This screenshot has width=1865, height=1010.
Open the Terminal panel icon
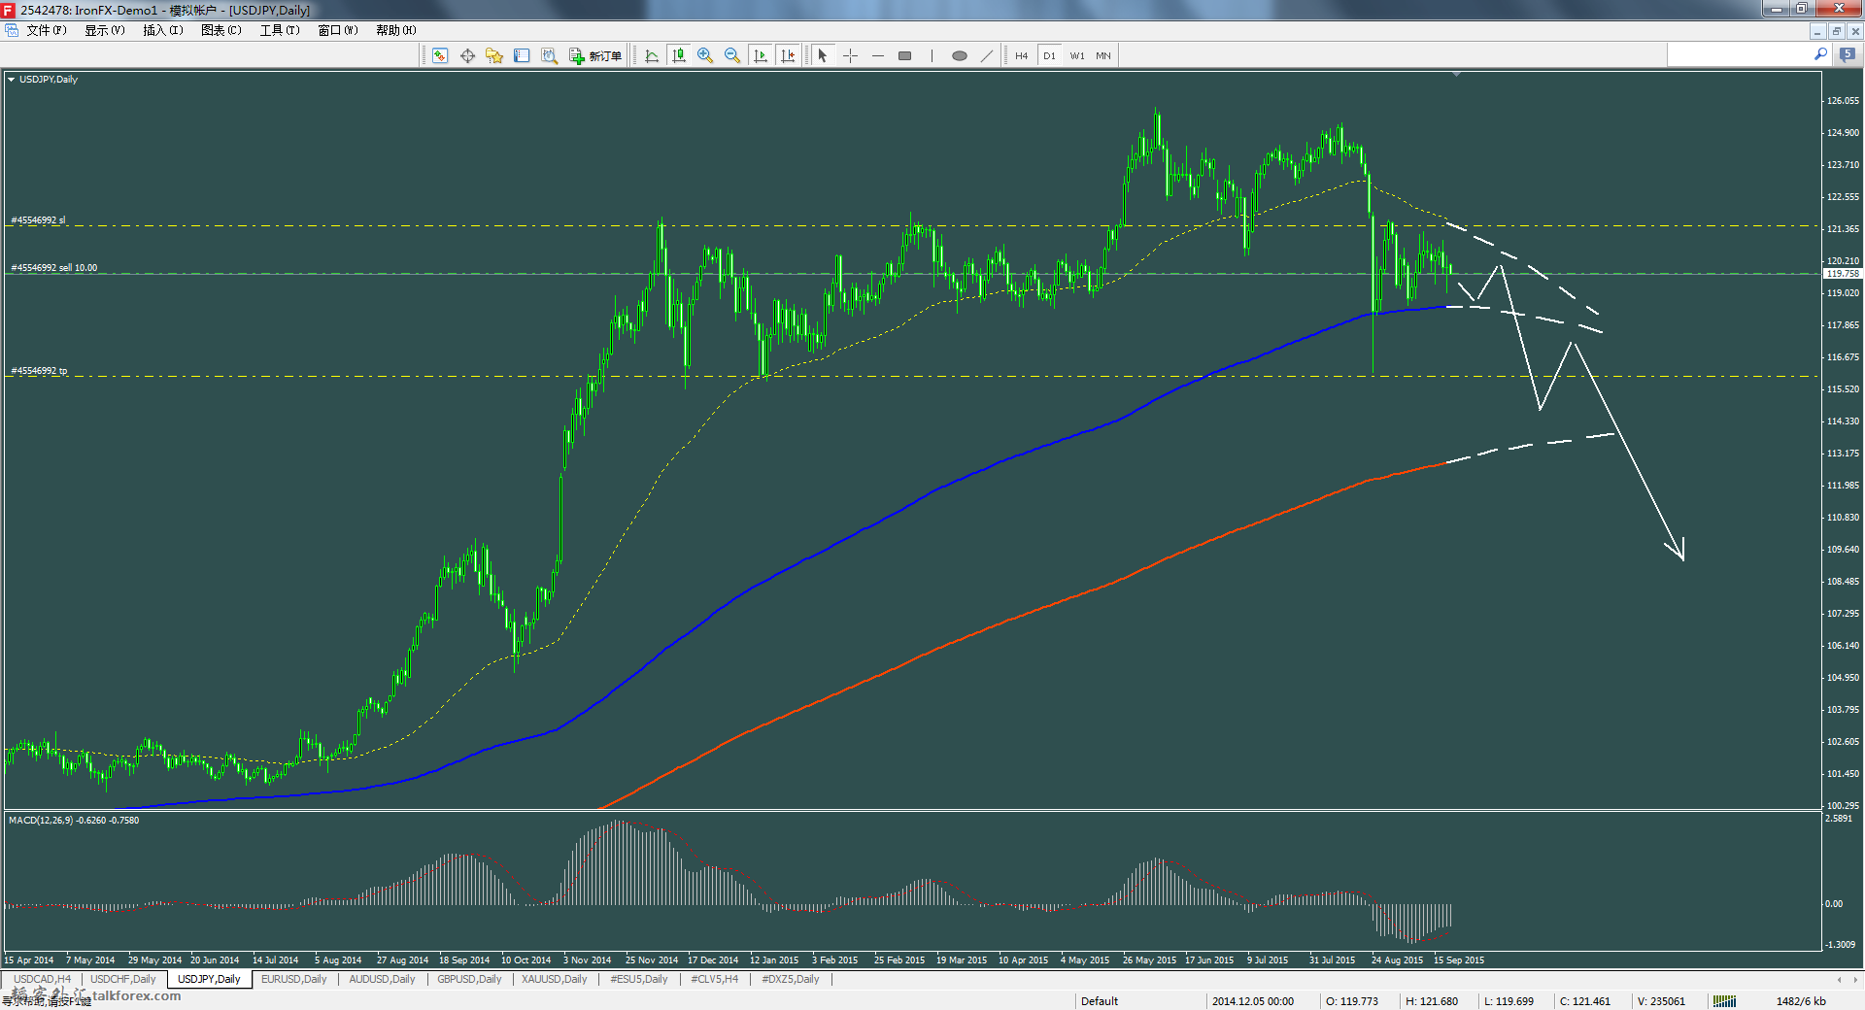[522, 55]
